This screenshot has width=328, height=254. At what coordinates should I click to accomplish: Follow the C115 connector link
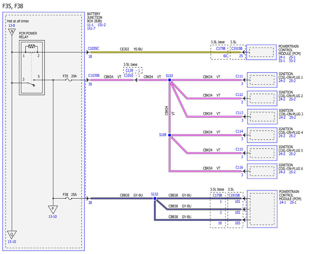(x=239, y=149)
